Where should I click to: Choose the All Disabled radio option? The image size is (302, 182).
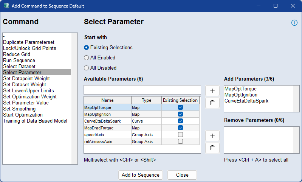pos(87,68)
